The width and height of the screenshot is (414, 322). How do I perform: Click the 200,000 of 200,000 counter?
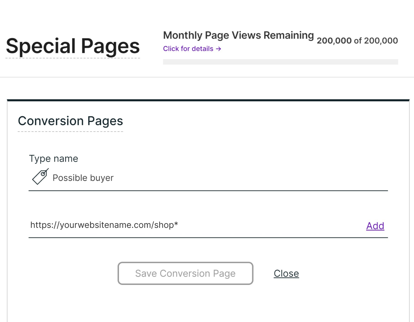[x=357, y=41]
